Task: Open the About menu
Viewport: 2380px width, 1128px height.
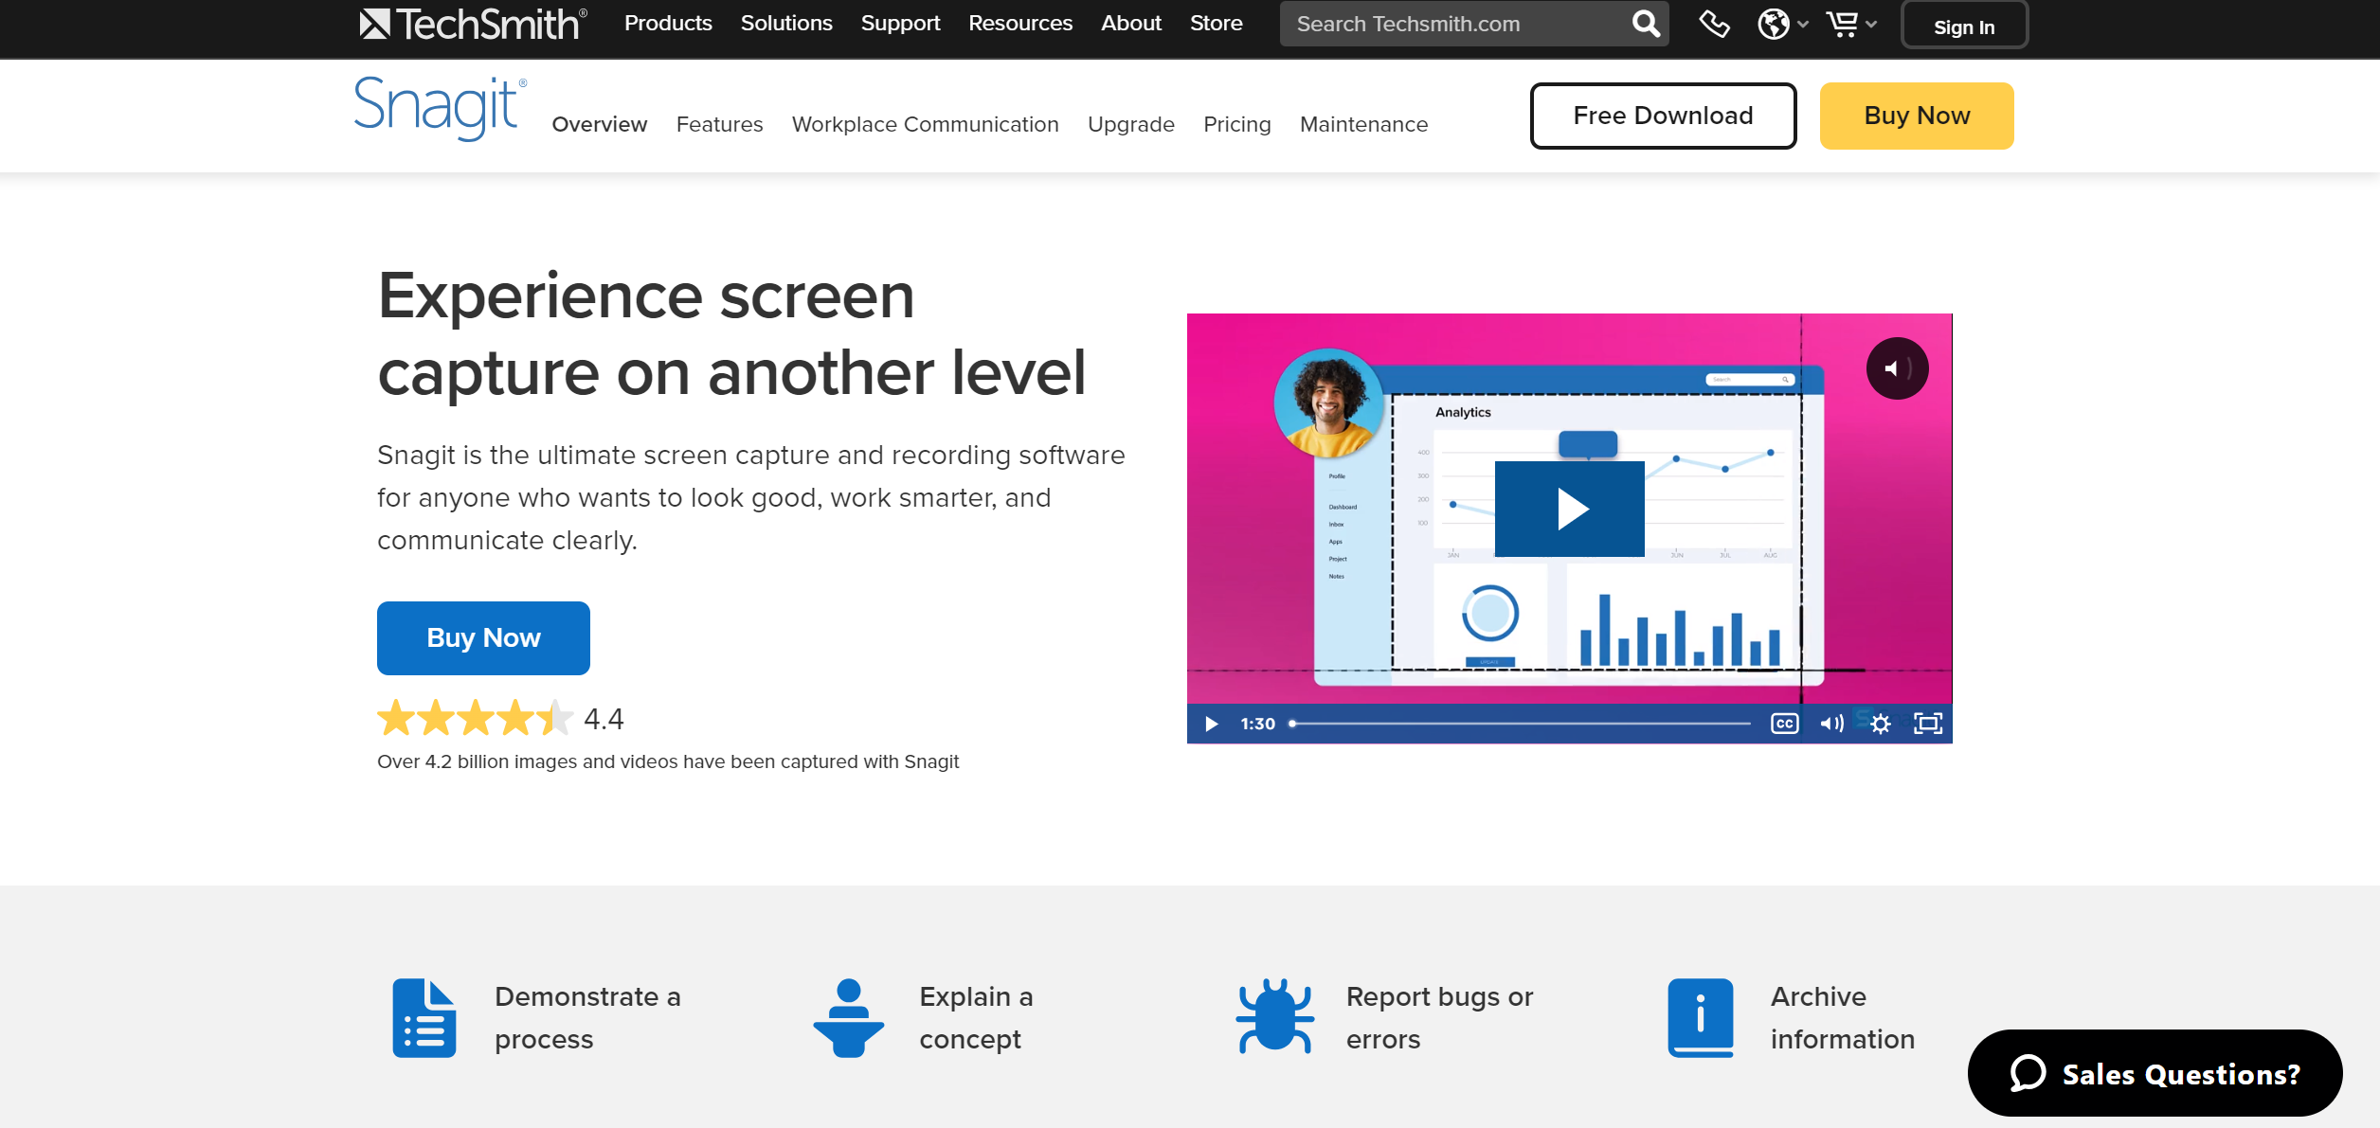Action: pos(1131,23)
